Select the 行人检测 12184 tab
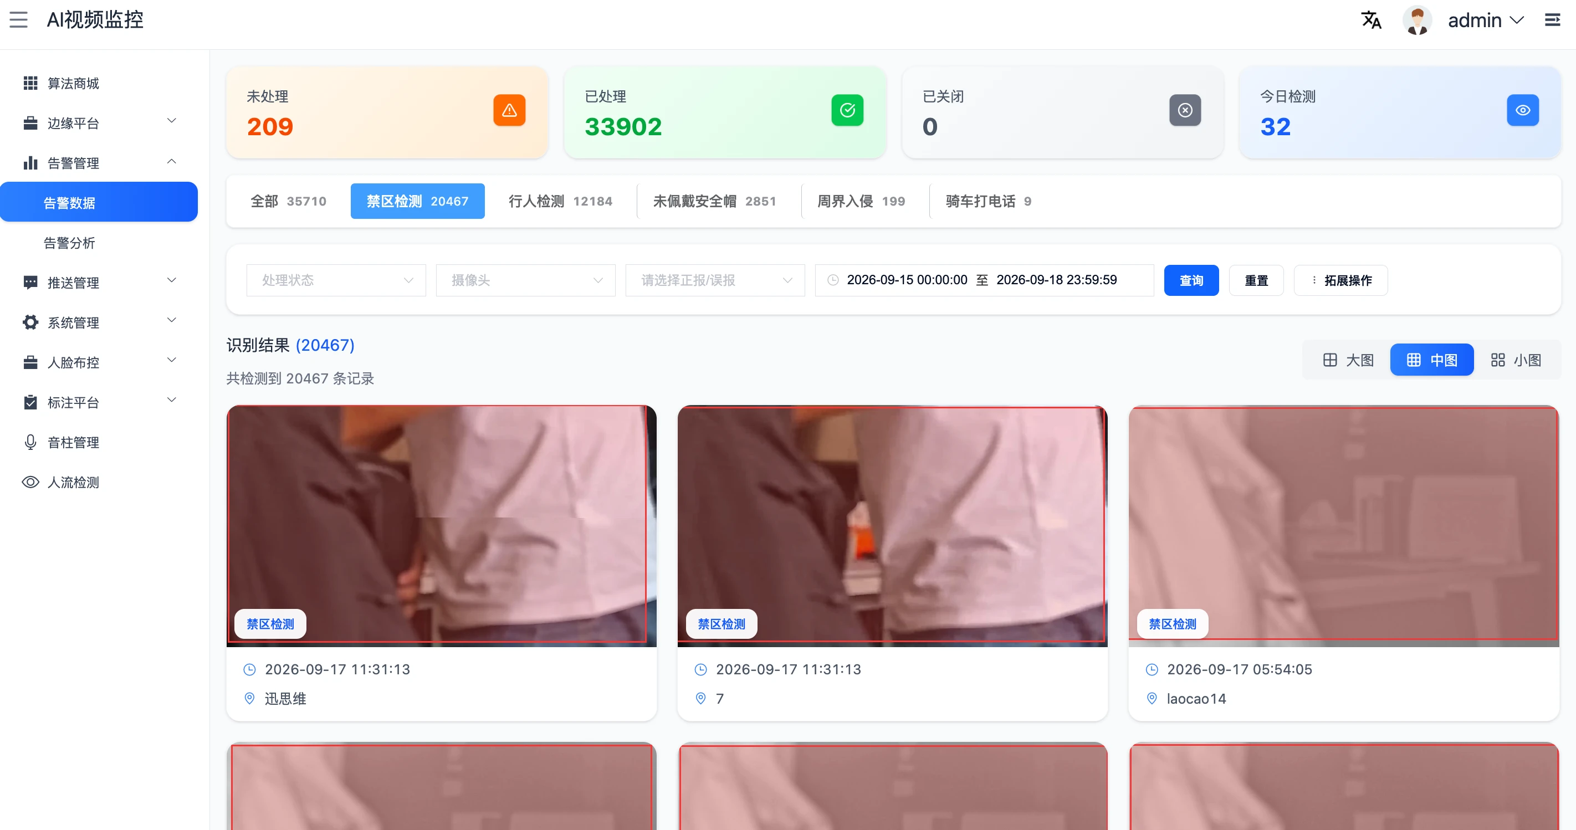The image size is (1576, 830). click(560, 201)
